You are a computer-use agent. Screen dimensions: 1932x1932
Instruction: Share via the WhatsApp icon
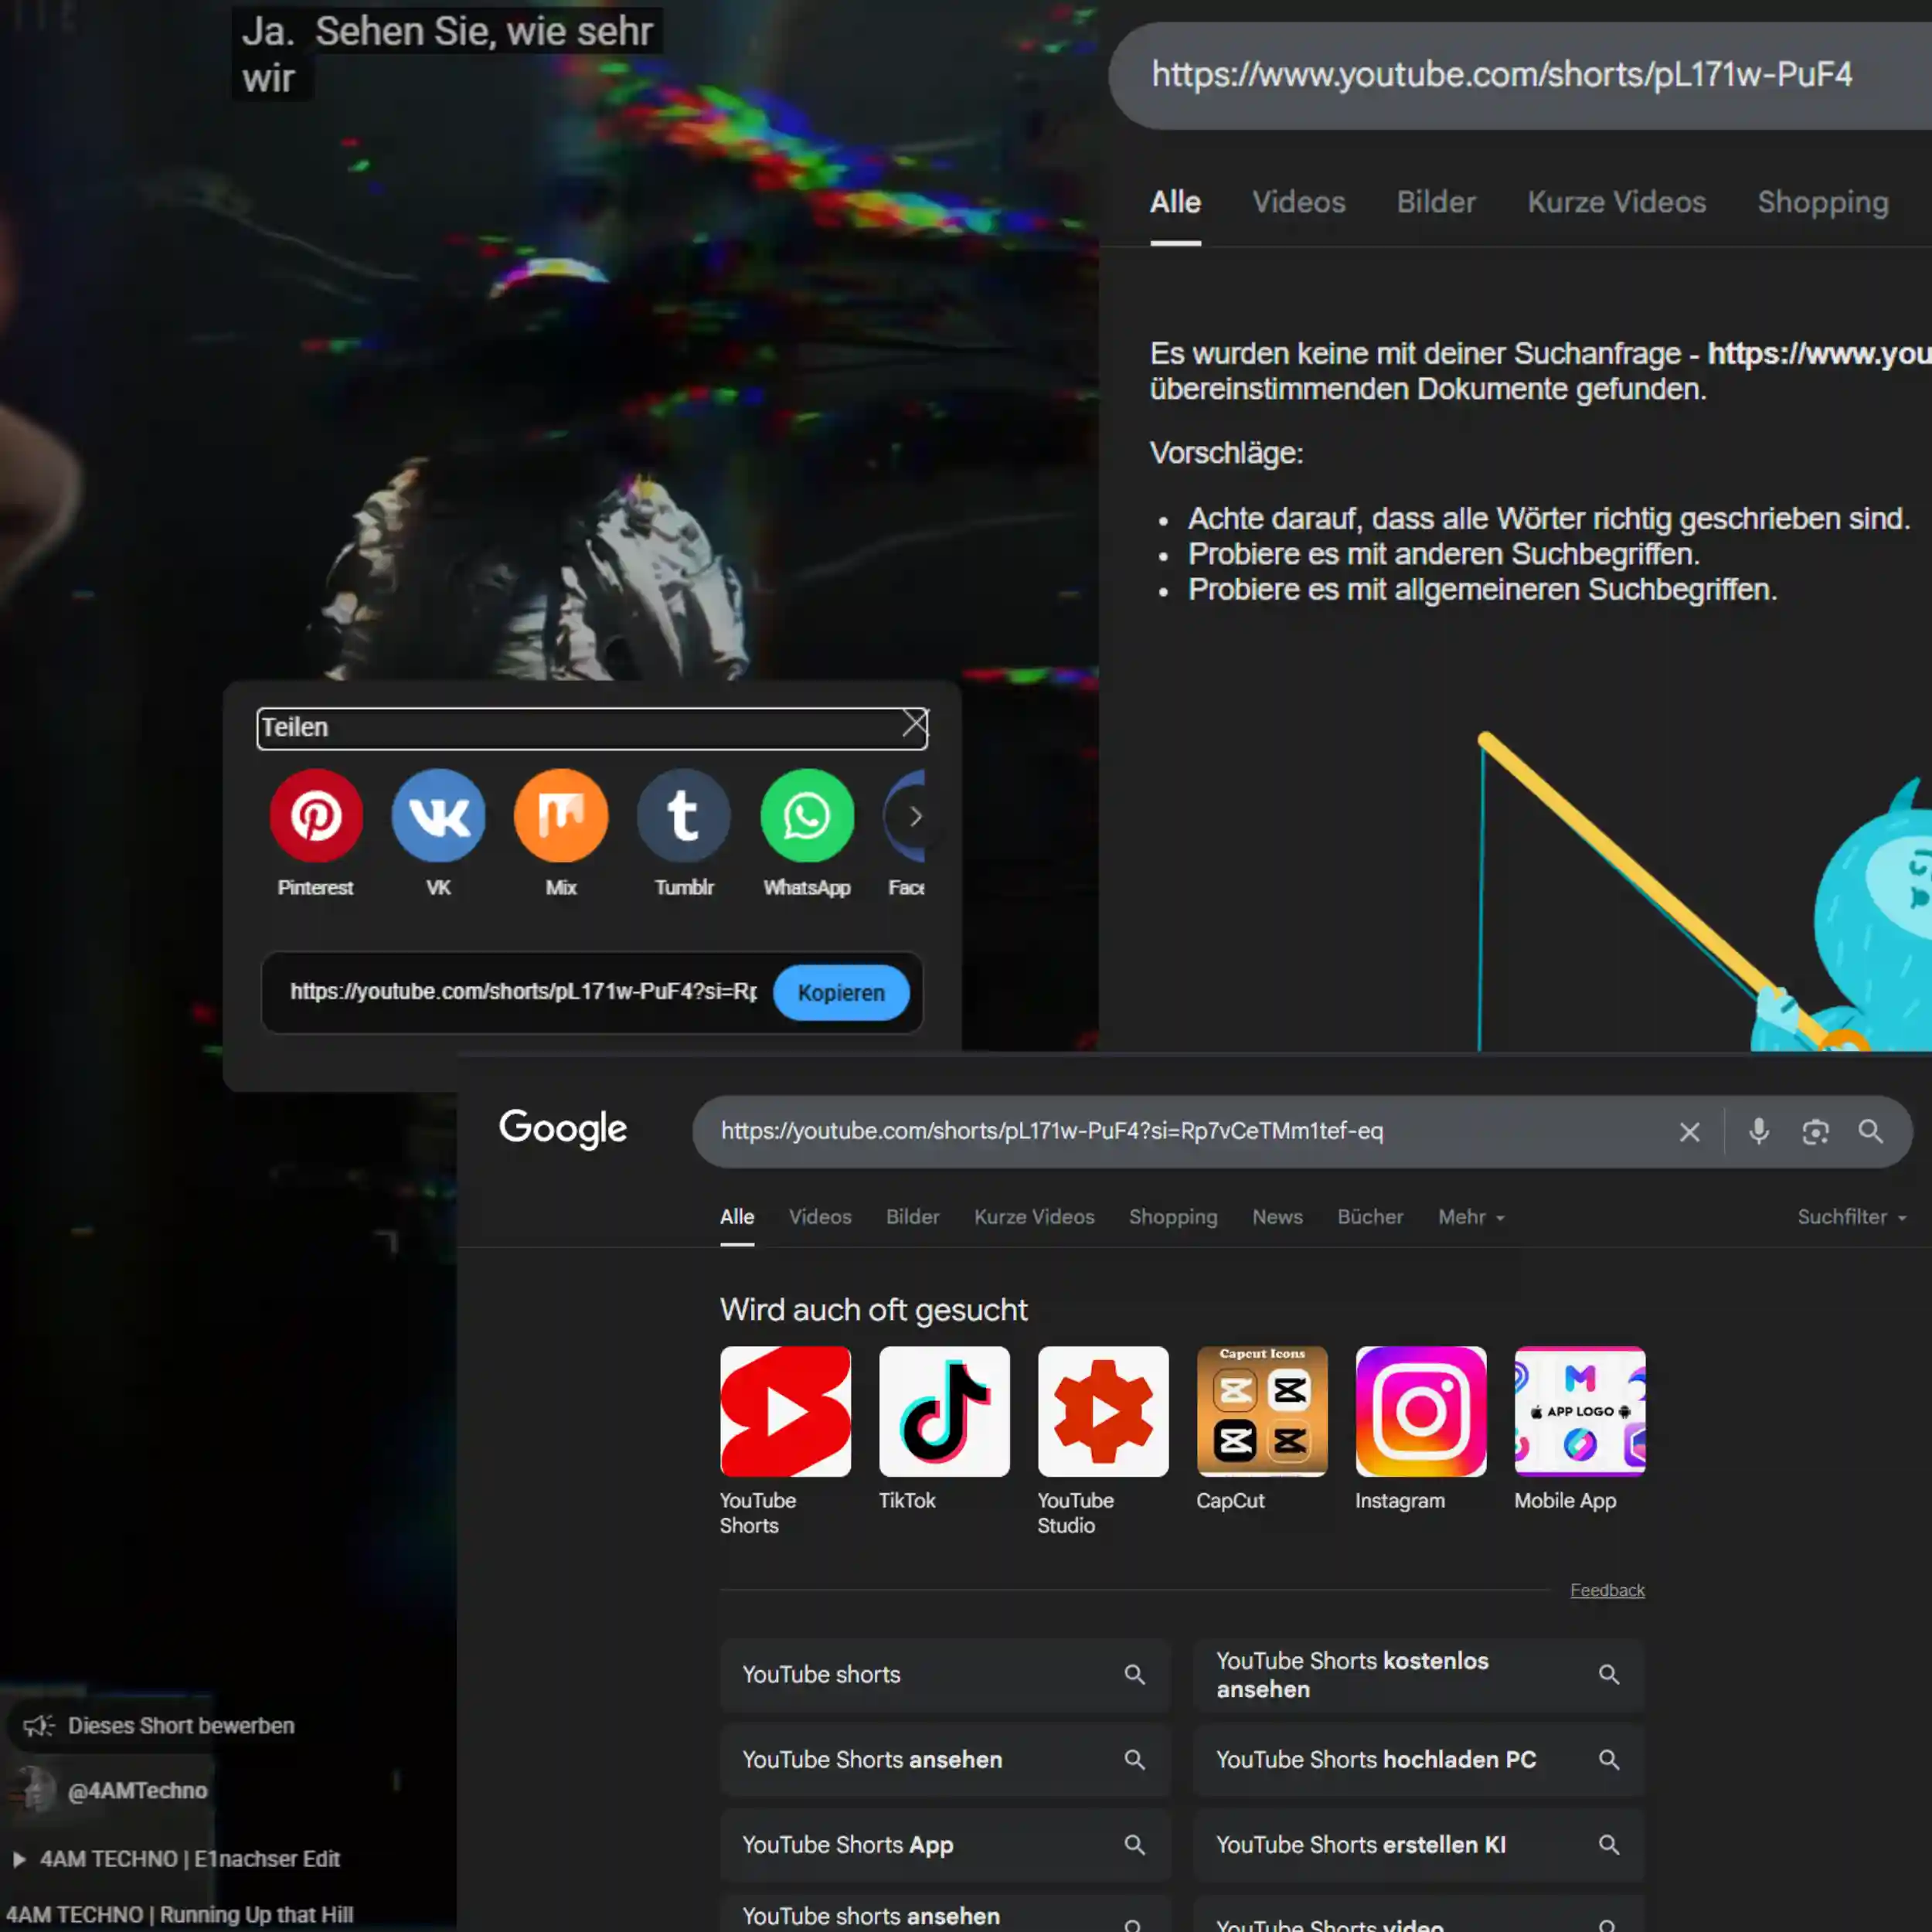[807, 816]
